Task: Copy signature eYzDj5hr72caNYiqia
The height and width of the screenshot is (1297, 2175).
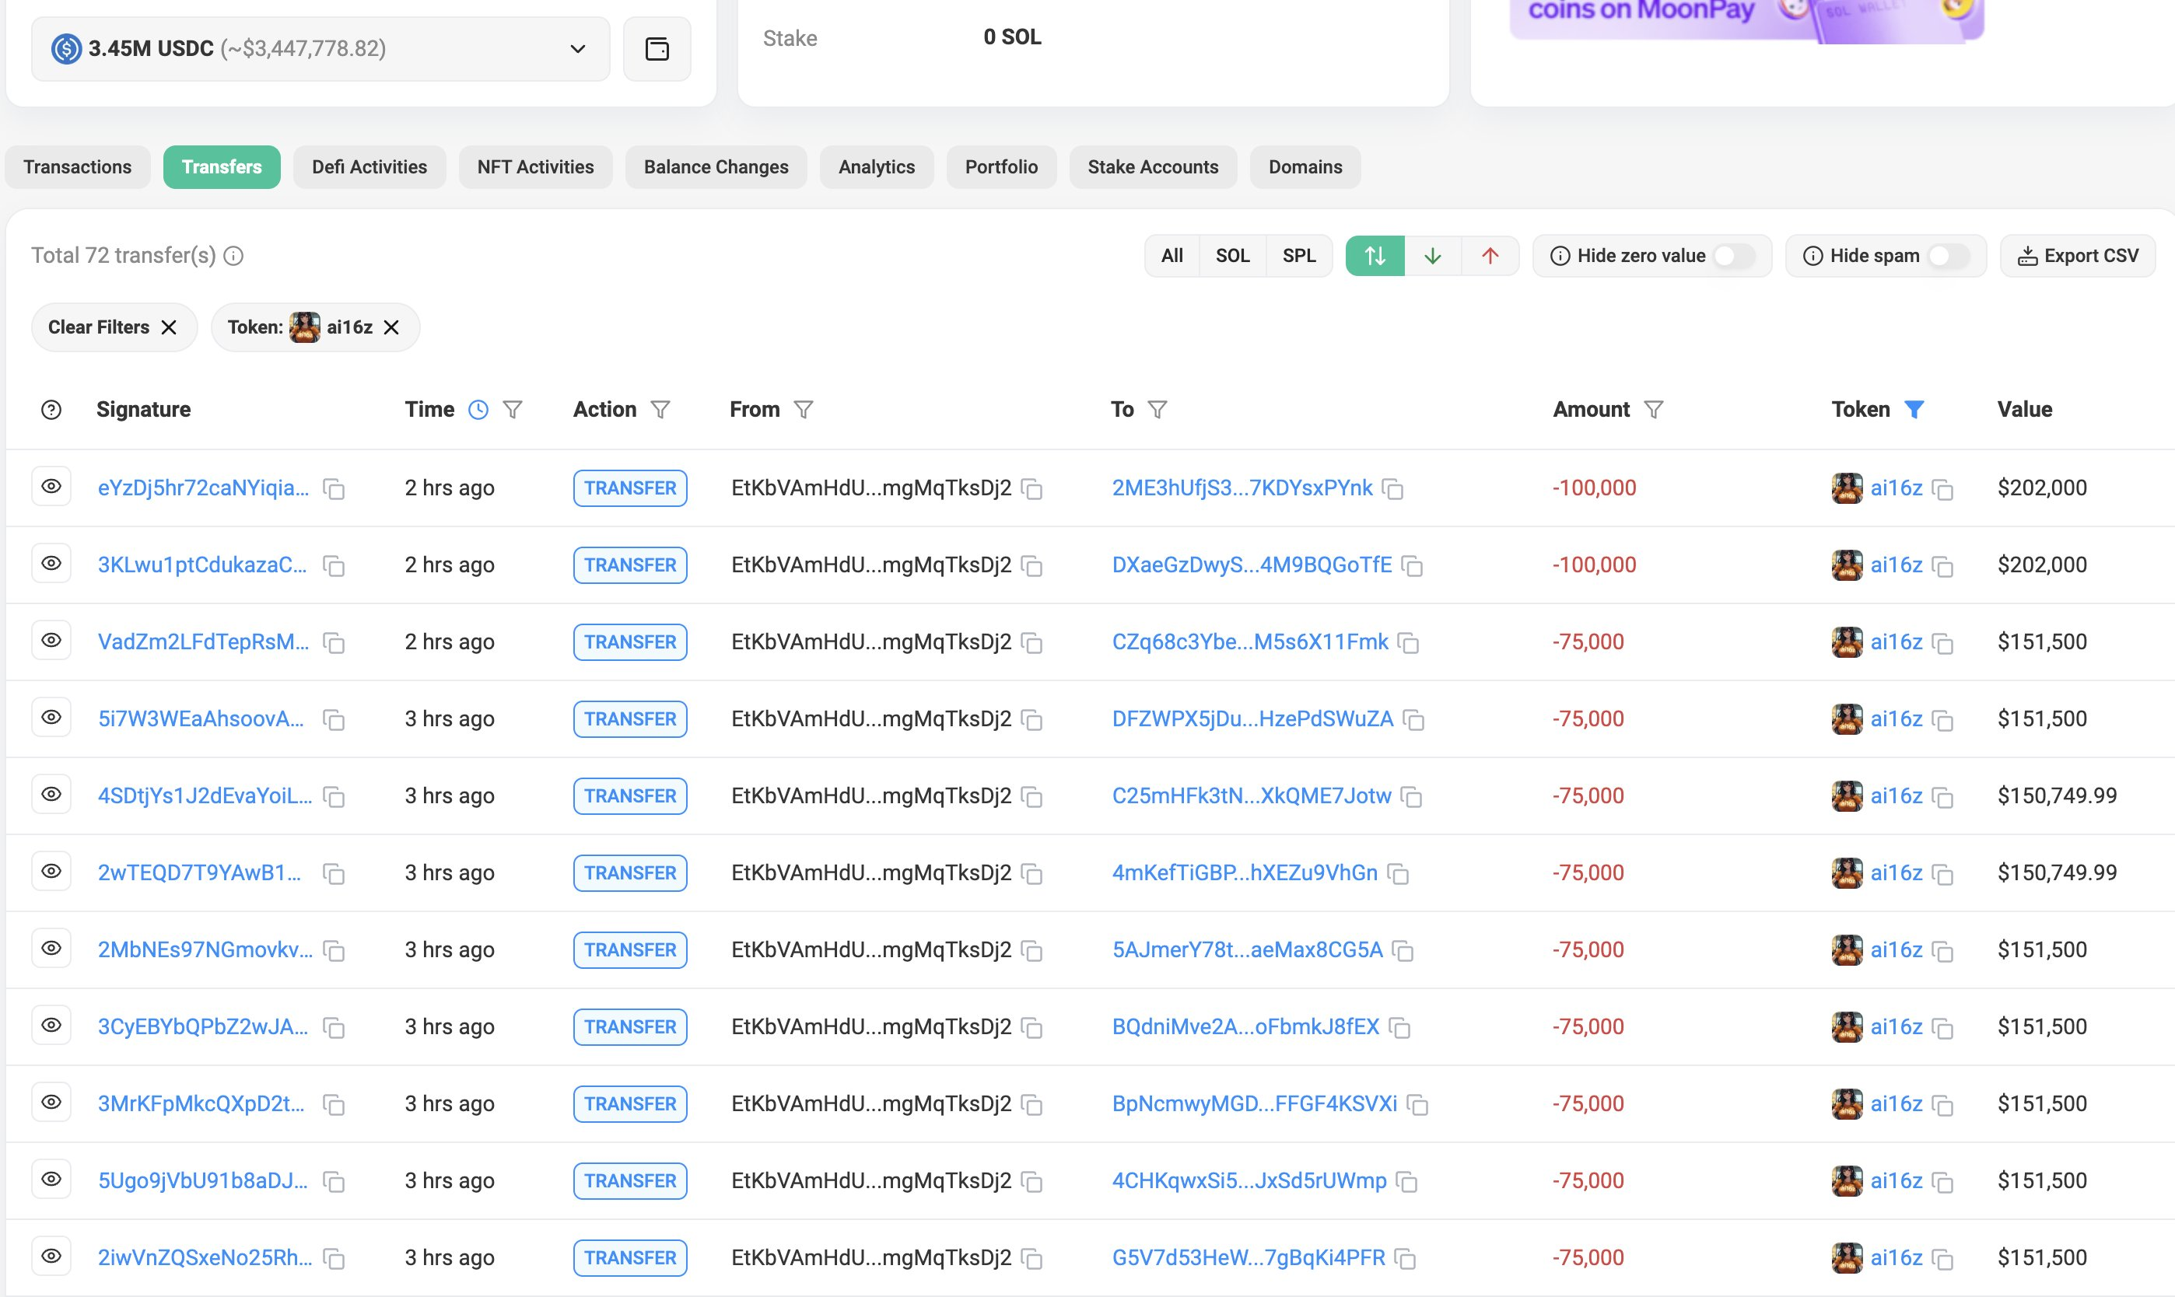Action: click(333, 488)
